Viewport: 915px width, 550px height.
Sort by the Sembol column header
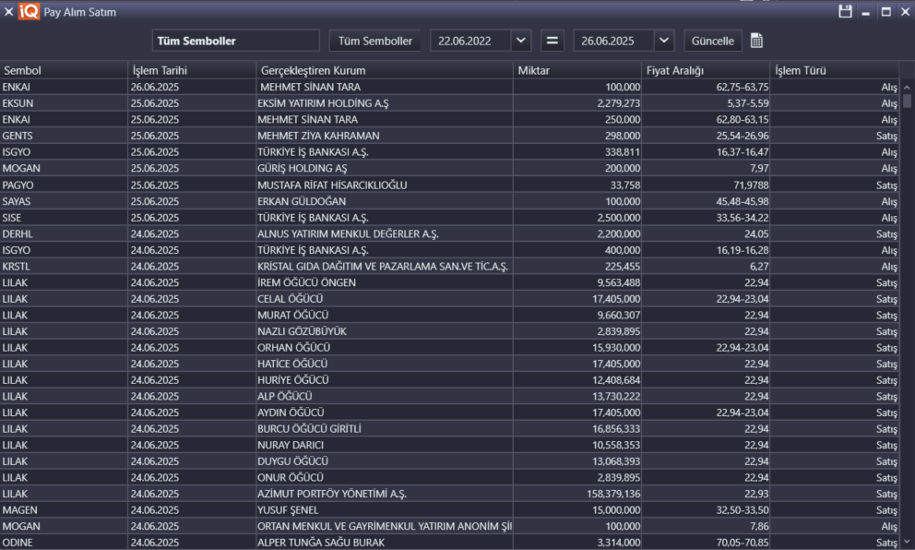point(64,70)
